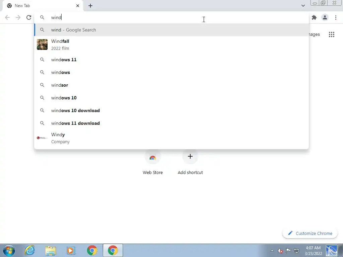Expand the tab search chevron
The height and width of the screenshot is (257, 343).
tap(303, 6)
